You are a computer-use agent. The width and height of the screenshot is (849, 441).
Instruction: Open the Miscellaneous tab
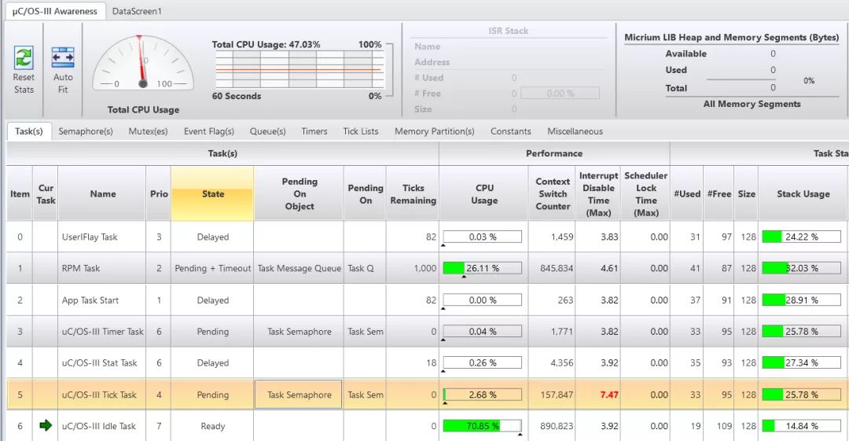(x=575, y=131)
